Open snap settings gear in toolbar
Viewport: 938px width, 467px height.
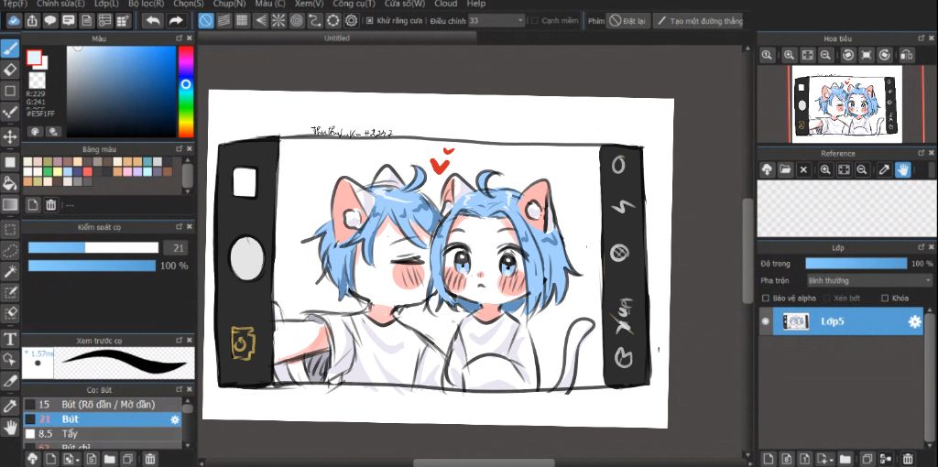coord(351,21)
